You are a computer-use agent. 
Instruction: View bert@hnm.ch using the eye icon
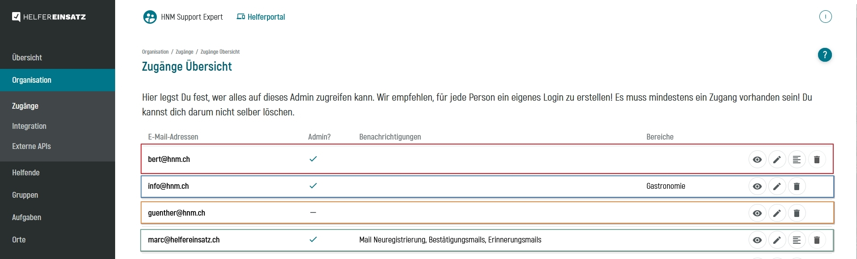pyautogui.click(x=758, y=160)
